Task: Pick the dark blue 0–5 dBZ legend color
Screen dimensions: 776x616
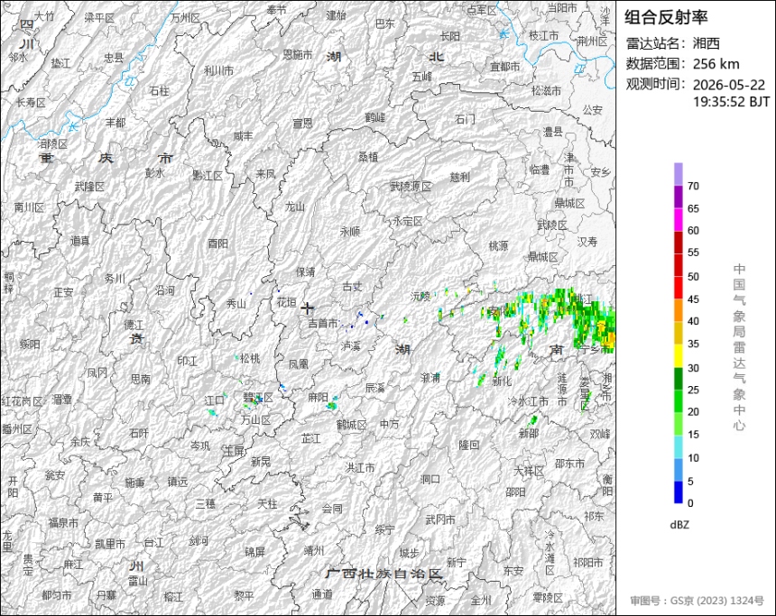Action: click(678, 492)
